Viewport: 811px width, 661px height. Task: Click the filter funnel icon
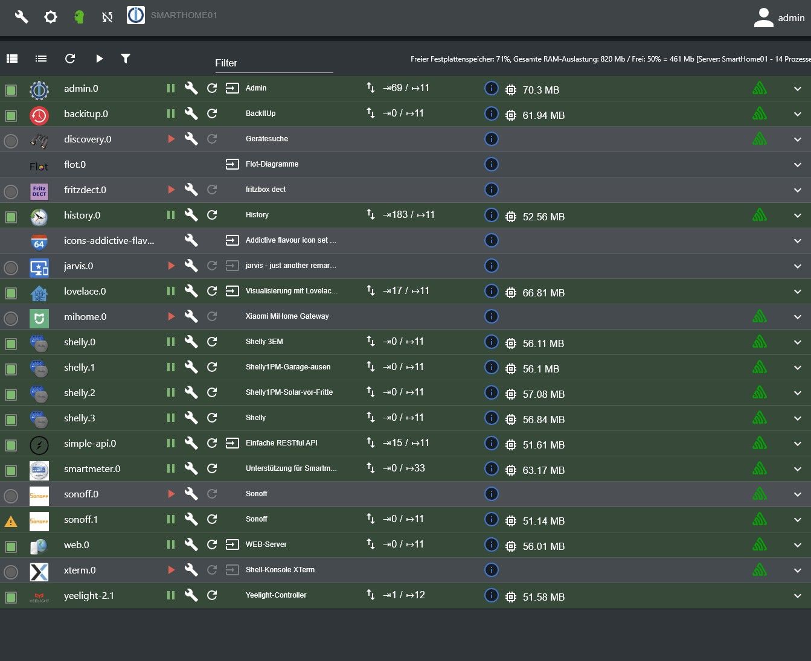click(126, 59)
